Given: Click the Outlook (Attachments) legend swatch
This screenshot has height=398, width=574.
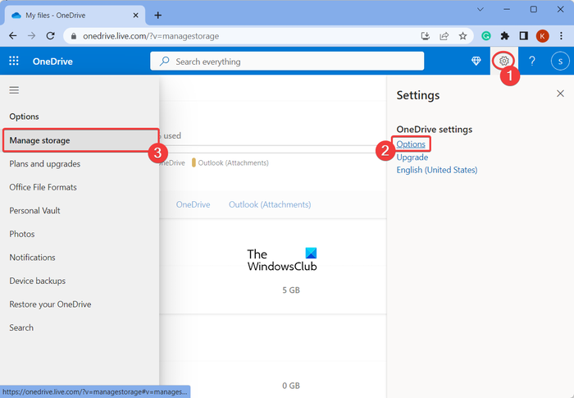Looking at the screenshot, I should pos(194,162).
